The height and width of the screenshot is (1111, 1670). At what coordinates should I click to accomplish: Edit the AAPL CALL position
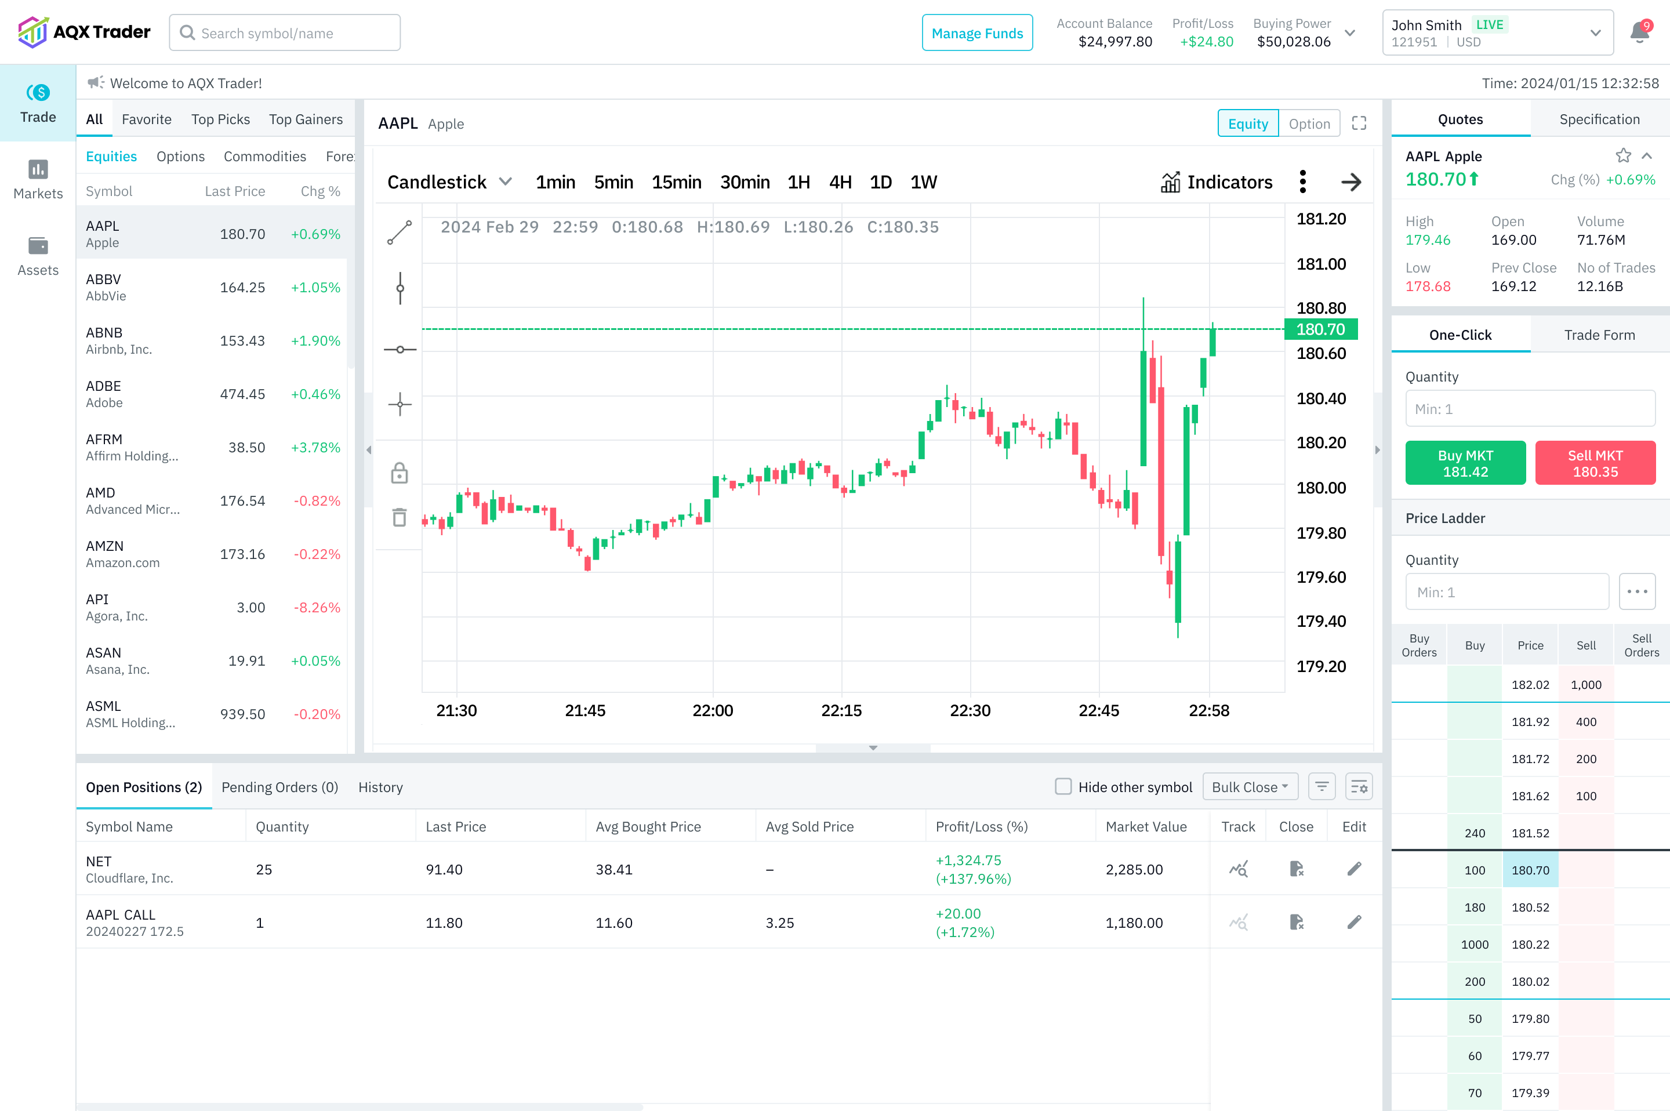click(x=1354, y=922)
